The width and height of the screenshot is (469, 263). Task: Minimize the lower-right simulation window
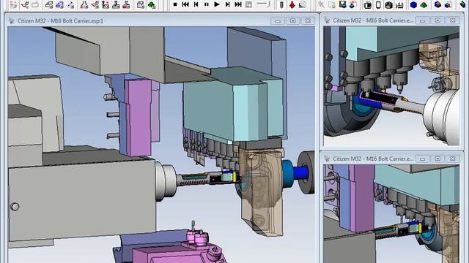pyautogui.click(x=423, y=159)
